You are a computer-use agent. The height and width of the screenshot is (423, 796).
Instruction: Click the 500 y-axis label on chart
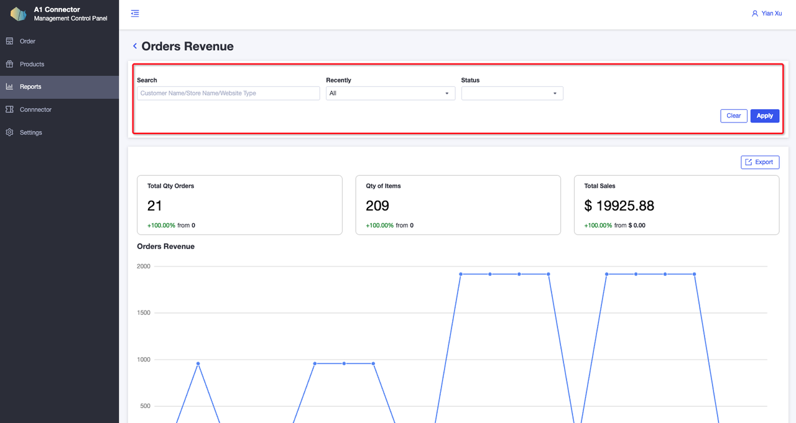tap(146, 406)
